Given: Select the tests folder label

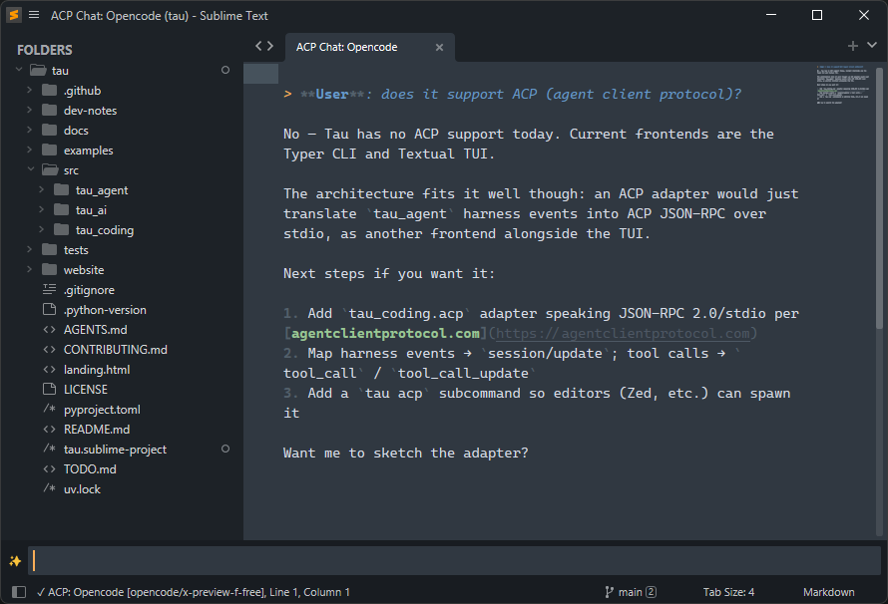Looking at the screenshot, I should [x=76, y=250].
